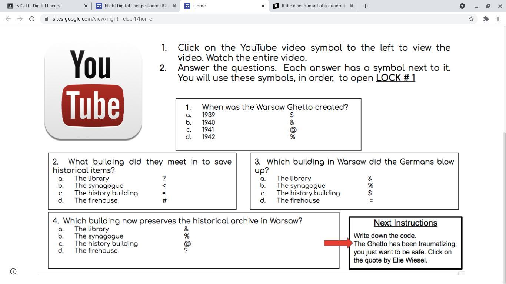Open a new browser tab
Image resolution: width=506 pixels, height=284 pixels.
click(x=365, y=6)
